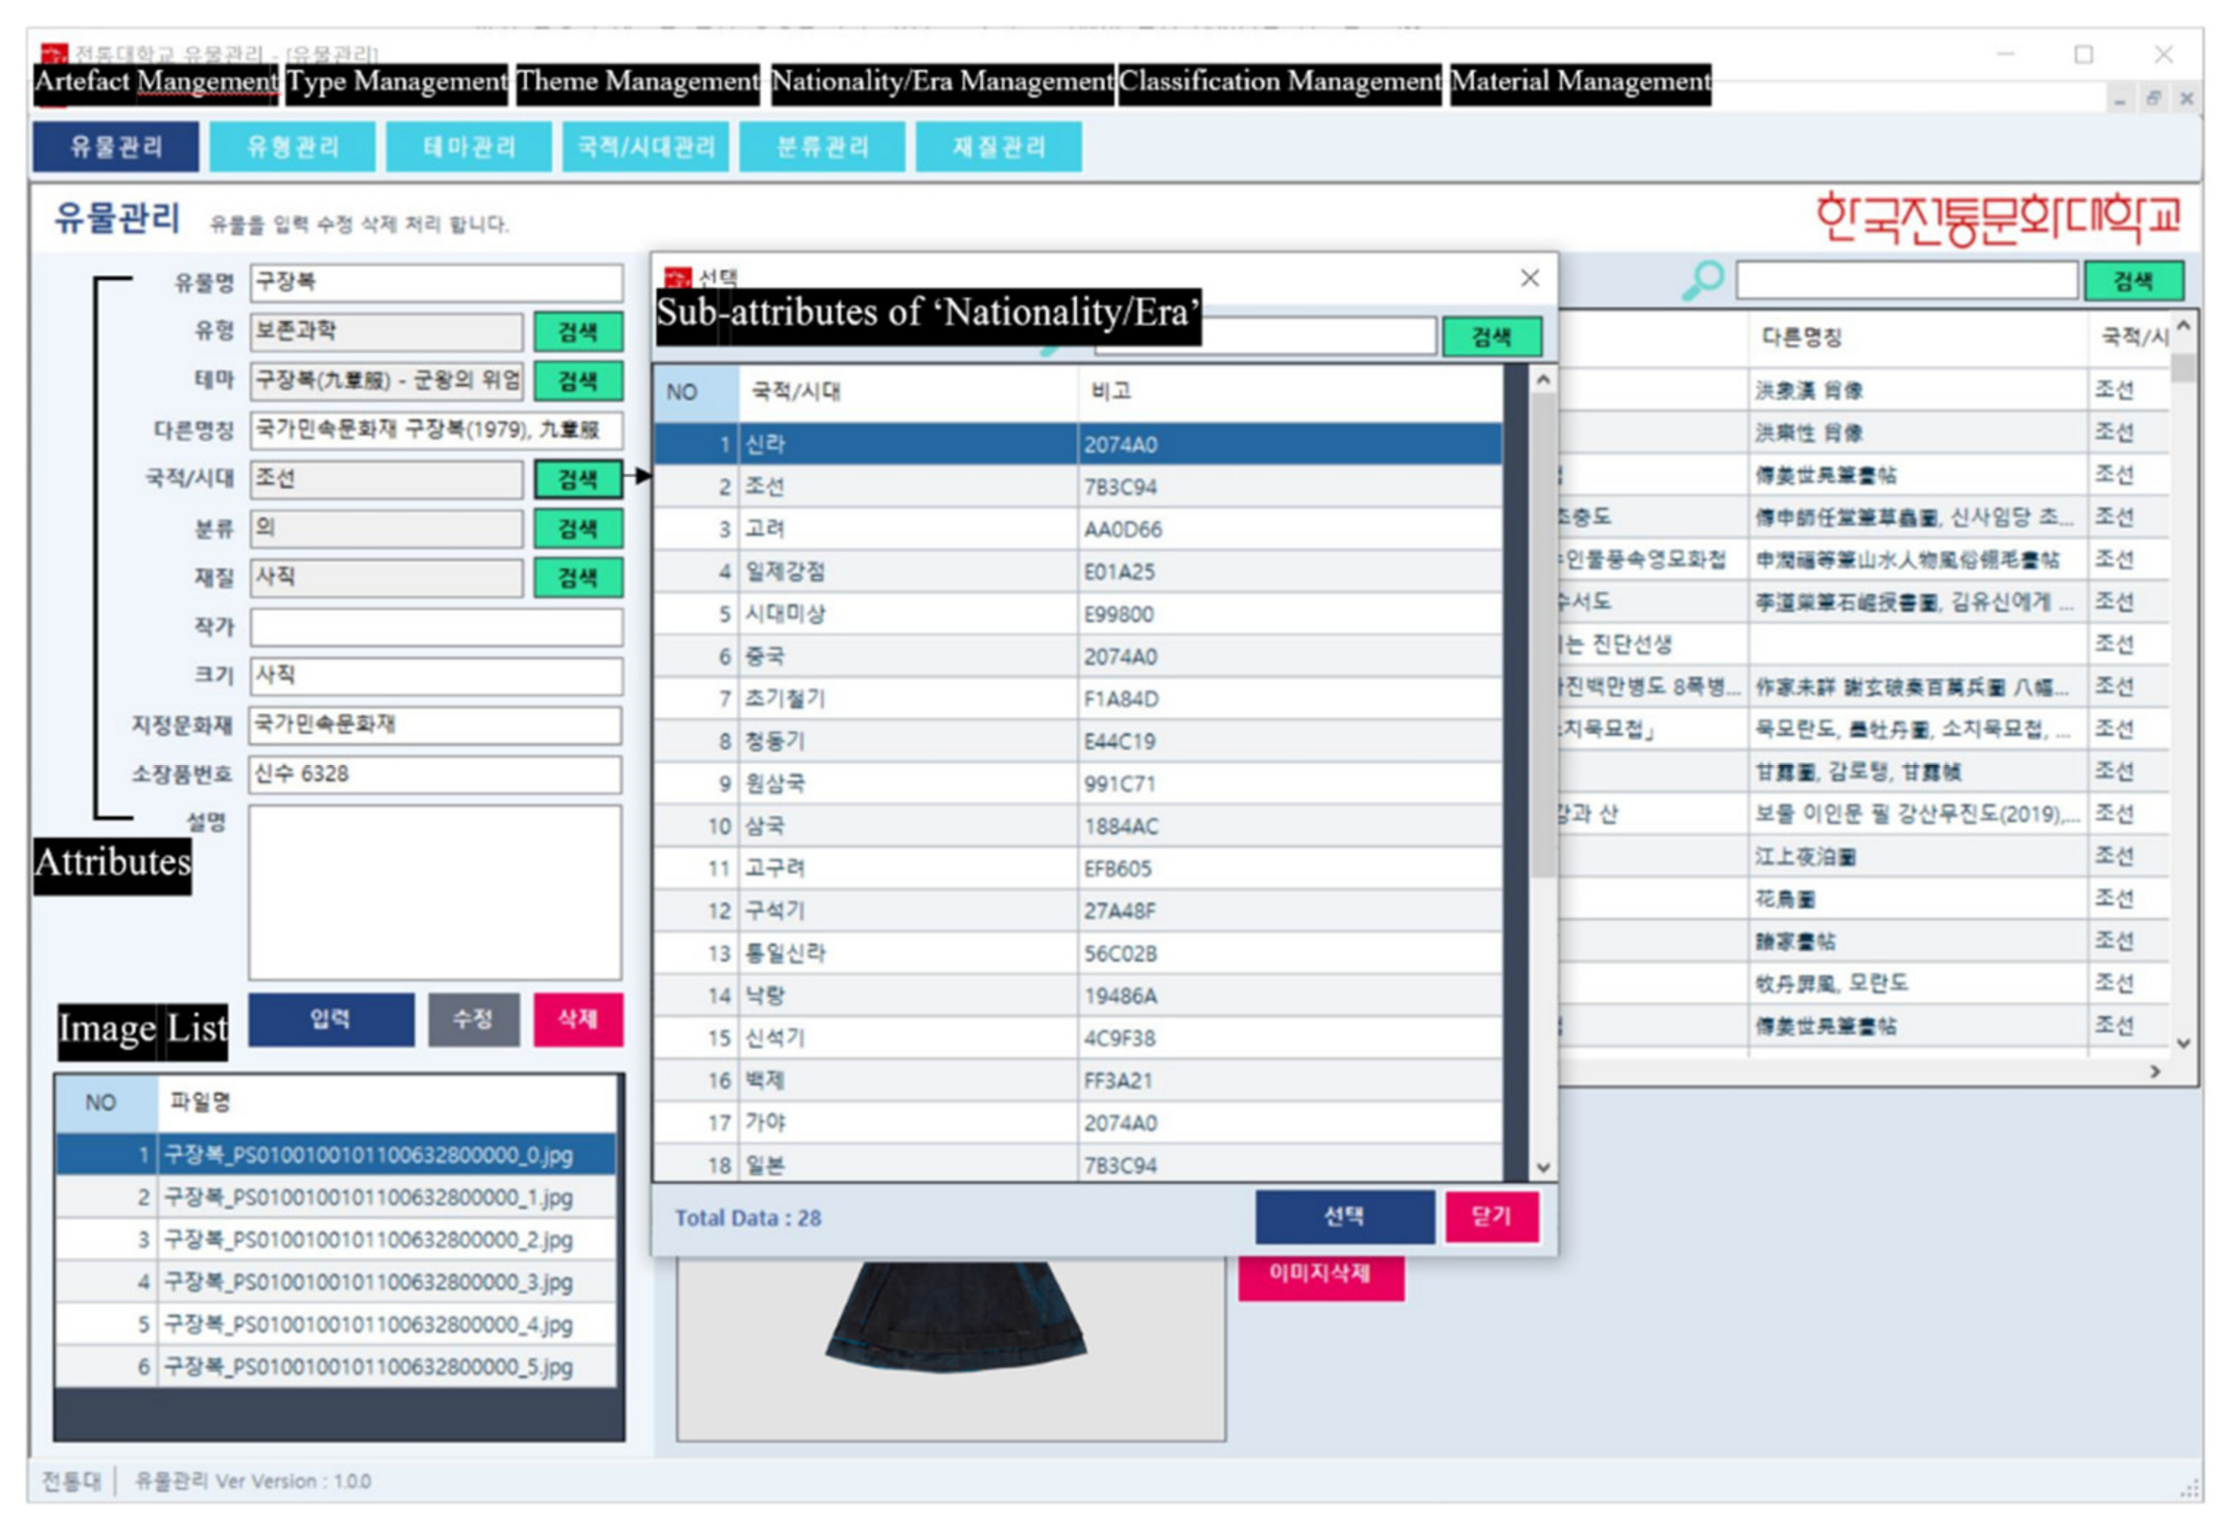The image size is (2234, 1530).
Task: Click the pink 닫기 button
Action: [x=1491, y=1217]
